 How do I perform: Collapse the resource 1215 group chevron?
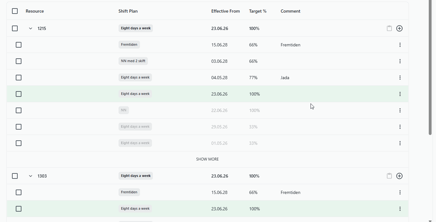(31, 28)
